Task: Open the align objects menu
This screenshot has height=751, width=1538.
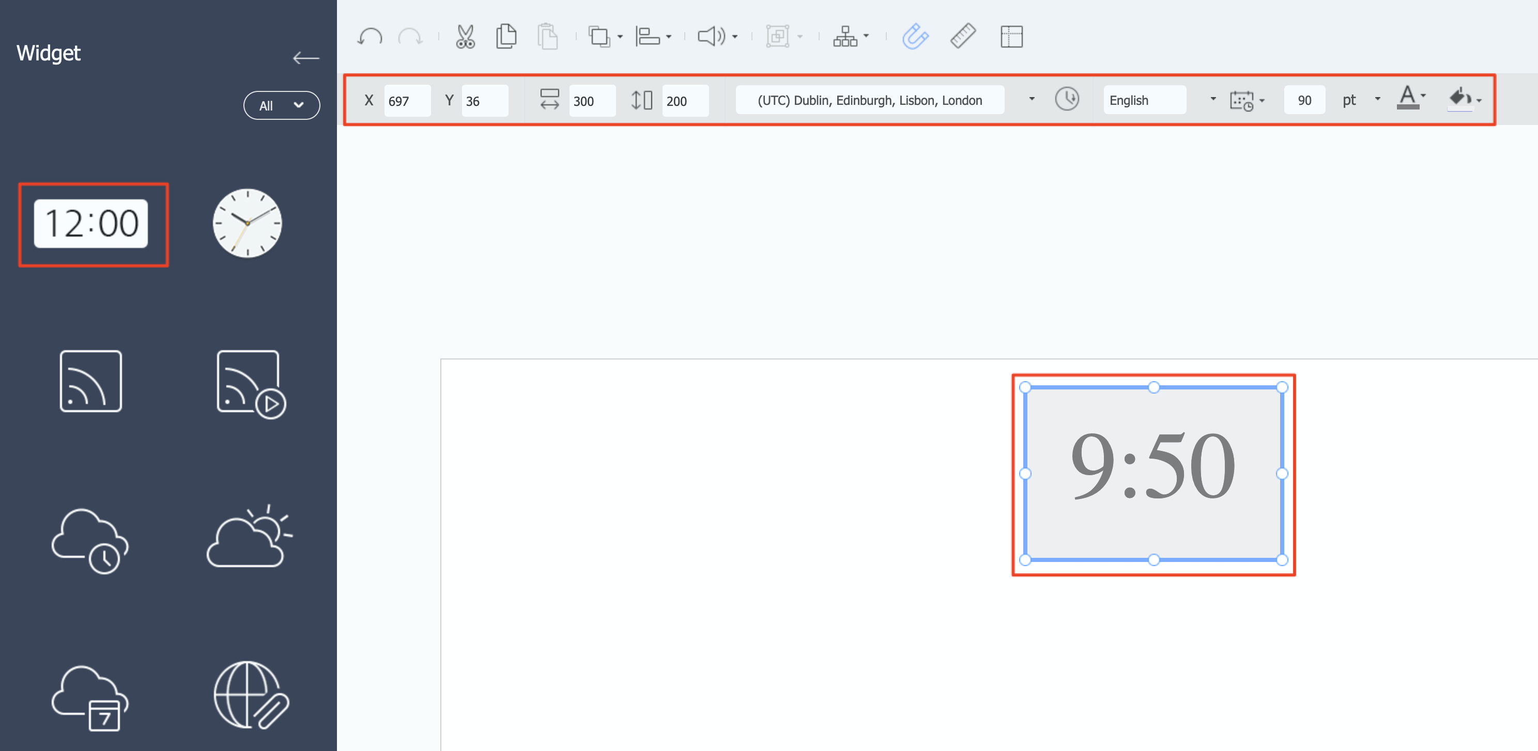Action: [x=653, y=37]
